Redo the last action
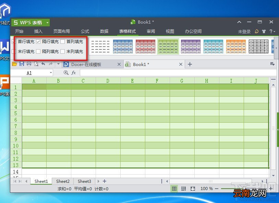Image resolution: width=279 pixels, height=203 pixels. 51,64
